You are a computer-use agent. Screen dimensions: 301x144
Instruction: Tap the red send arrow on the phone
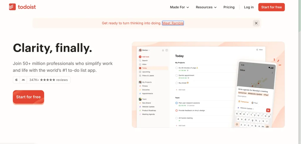268,110
